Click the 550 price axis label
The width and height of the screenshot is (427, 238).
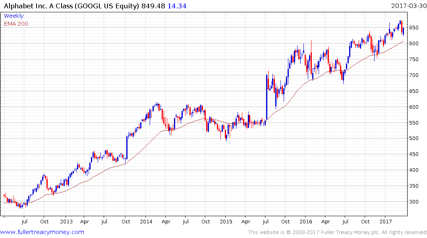[x=414, y=123]
